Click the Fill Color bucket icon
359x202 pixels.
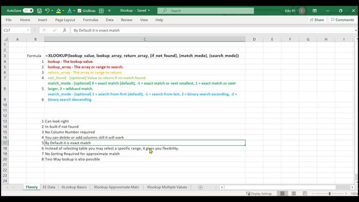(58, 11)
